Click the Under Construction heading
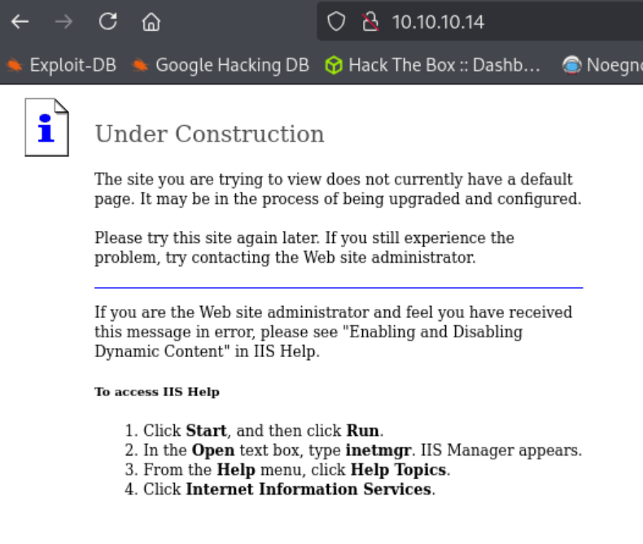 [209, 134]
